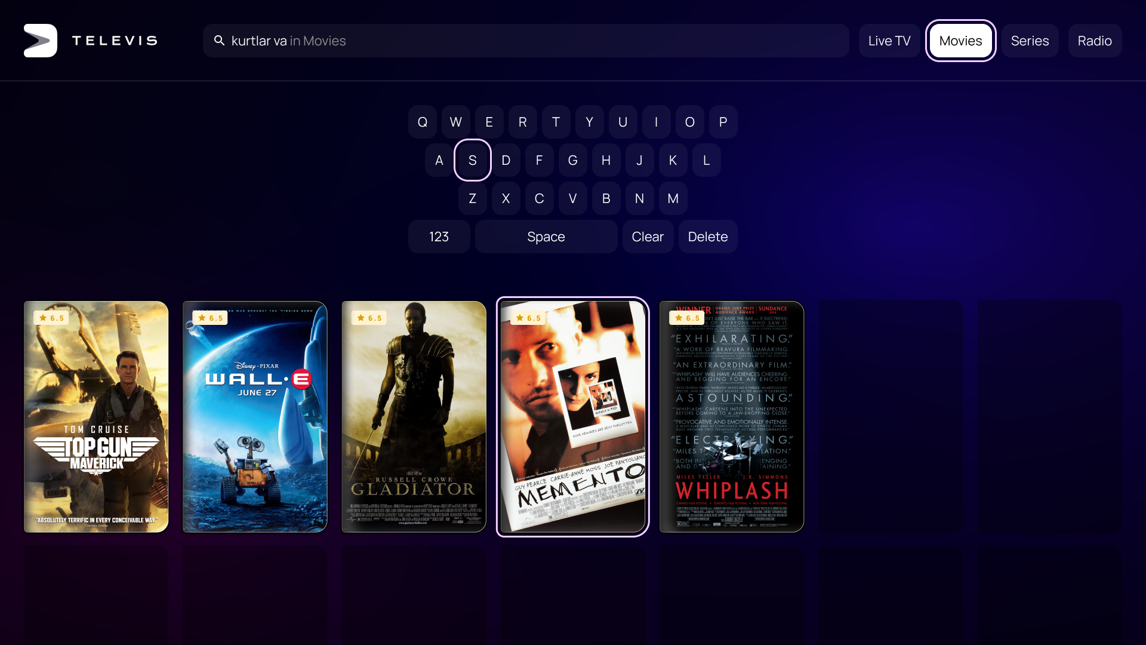Select the Movies tab
This screenshot has height=645, width=1146.
tap(960, 41)
